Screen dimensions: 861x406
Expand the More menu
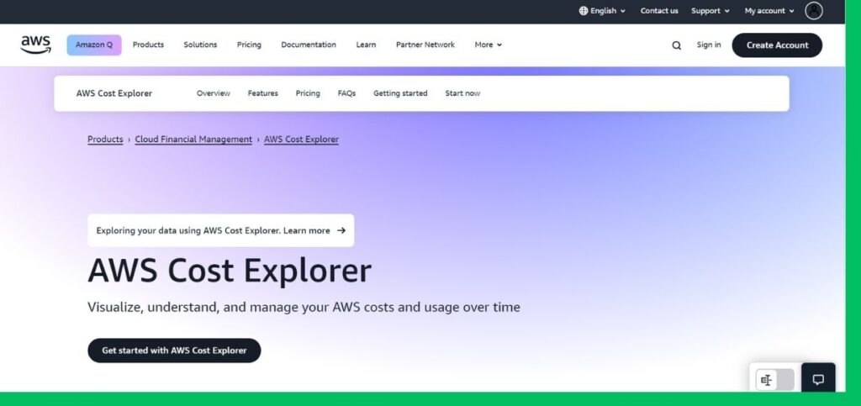click(489, 45)
